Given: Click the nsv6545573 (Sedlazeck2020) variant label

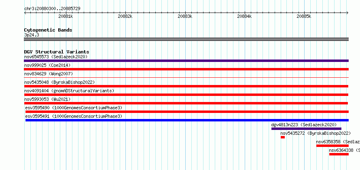Looking at the screenshot, I should (56, 57).
